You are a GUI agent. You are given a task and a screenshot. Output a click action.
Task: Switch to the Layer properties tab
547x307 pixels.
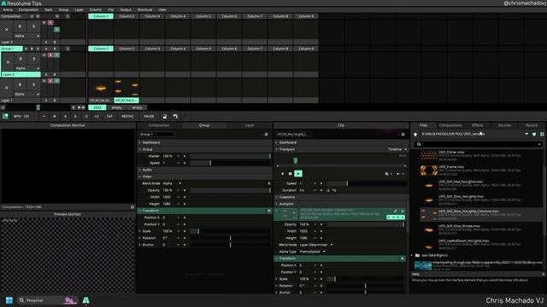coord(250,125)
